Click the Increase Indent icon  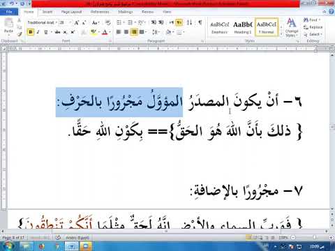pyautogui.click(x=161, y=22)
